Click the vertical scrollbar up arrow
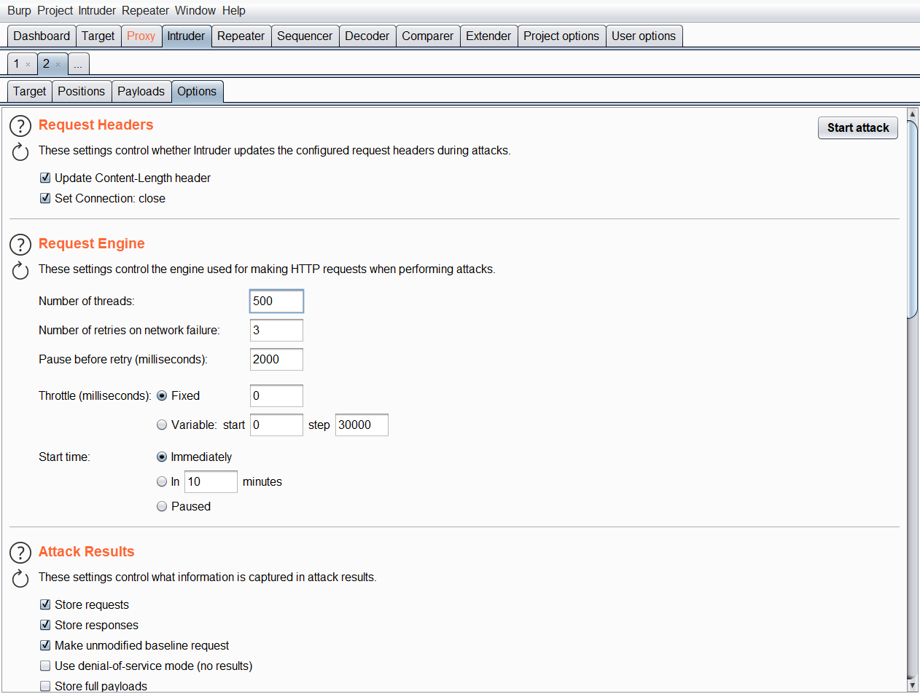 pos(912,114)
